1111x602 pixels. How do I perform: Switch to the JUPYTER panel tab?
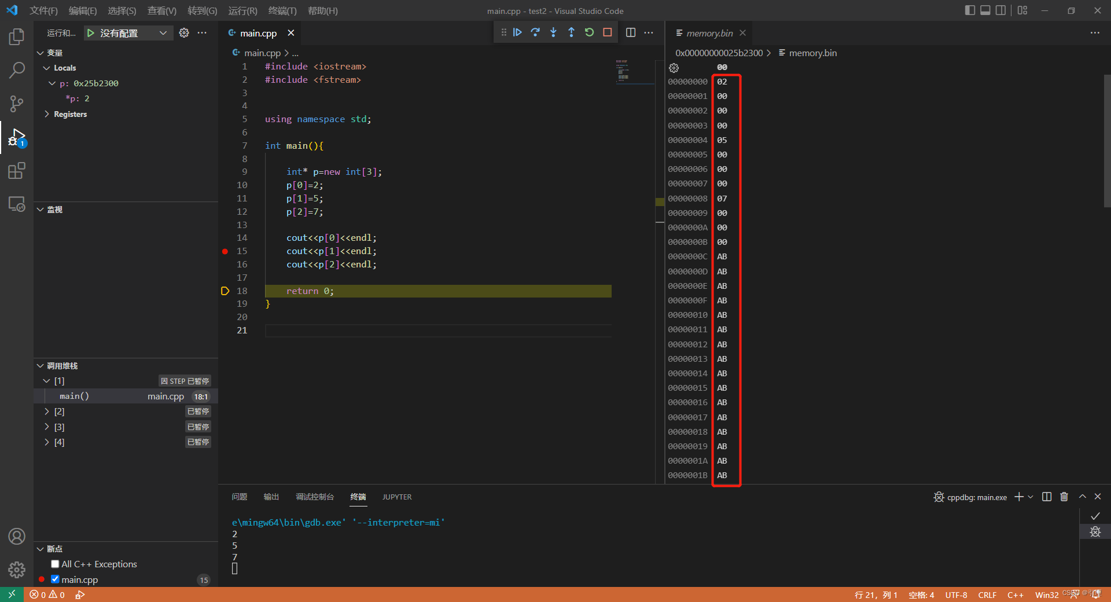[x=396, y=497]
